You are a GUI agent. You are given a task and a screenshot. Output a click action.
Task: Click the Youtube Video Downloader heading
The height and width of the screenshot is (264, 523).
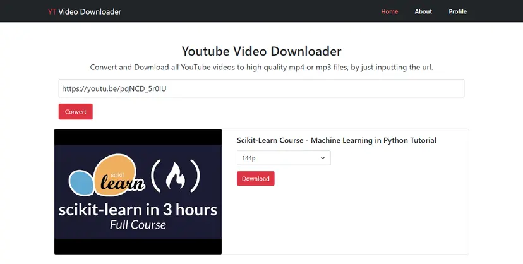[x=261, y=51]
